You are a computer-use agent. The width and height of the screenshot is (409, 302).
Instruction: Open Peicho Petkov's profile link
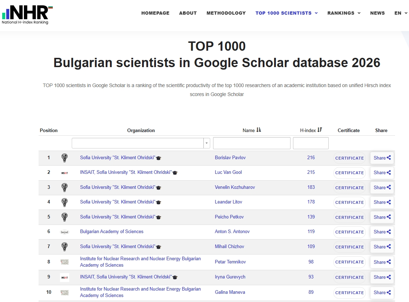coord(229,217)
